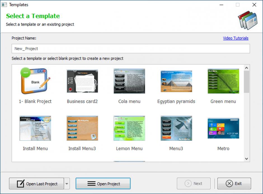The width and height of the screenshot is (263, 194).
Task: Click the 'Lemon Menu' label text
Action: [x=129, y=148]
